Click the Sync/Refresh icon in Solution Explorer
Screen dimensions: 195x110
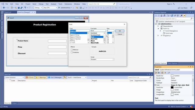click(x=172, y=16)
